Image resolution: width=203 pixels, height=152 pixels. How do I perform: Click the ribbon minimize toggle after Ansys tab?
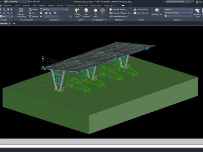(x=123, y=5)
